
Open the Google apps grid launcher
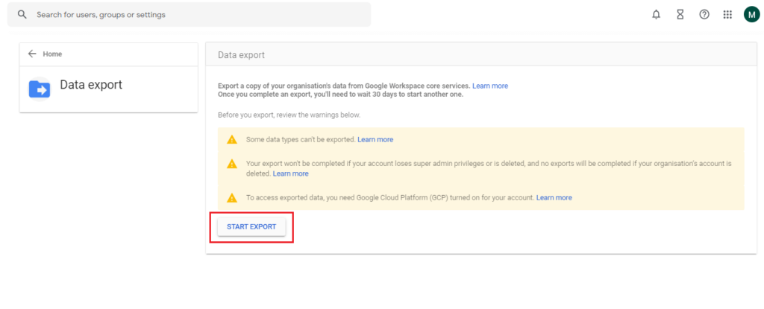tap(727, 15)
